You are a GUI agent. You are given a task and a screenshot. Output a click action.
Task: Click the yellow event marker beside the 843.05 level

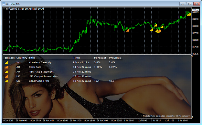click(x=189, y=15)
